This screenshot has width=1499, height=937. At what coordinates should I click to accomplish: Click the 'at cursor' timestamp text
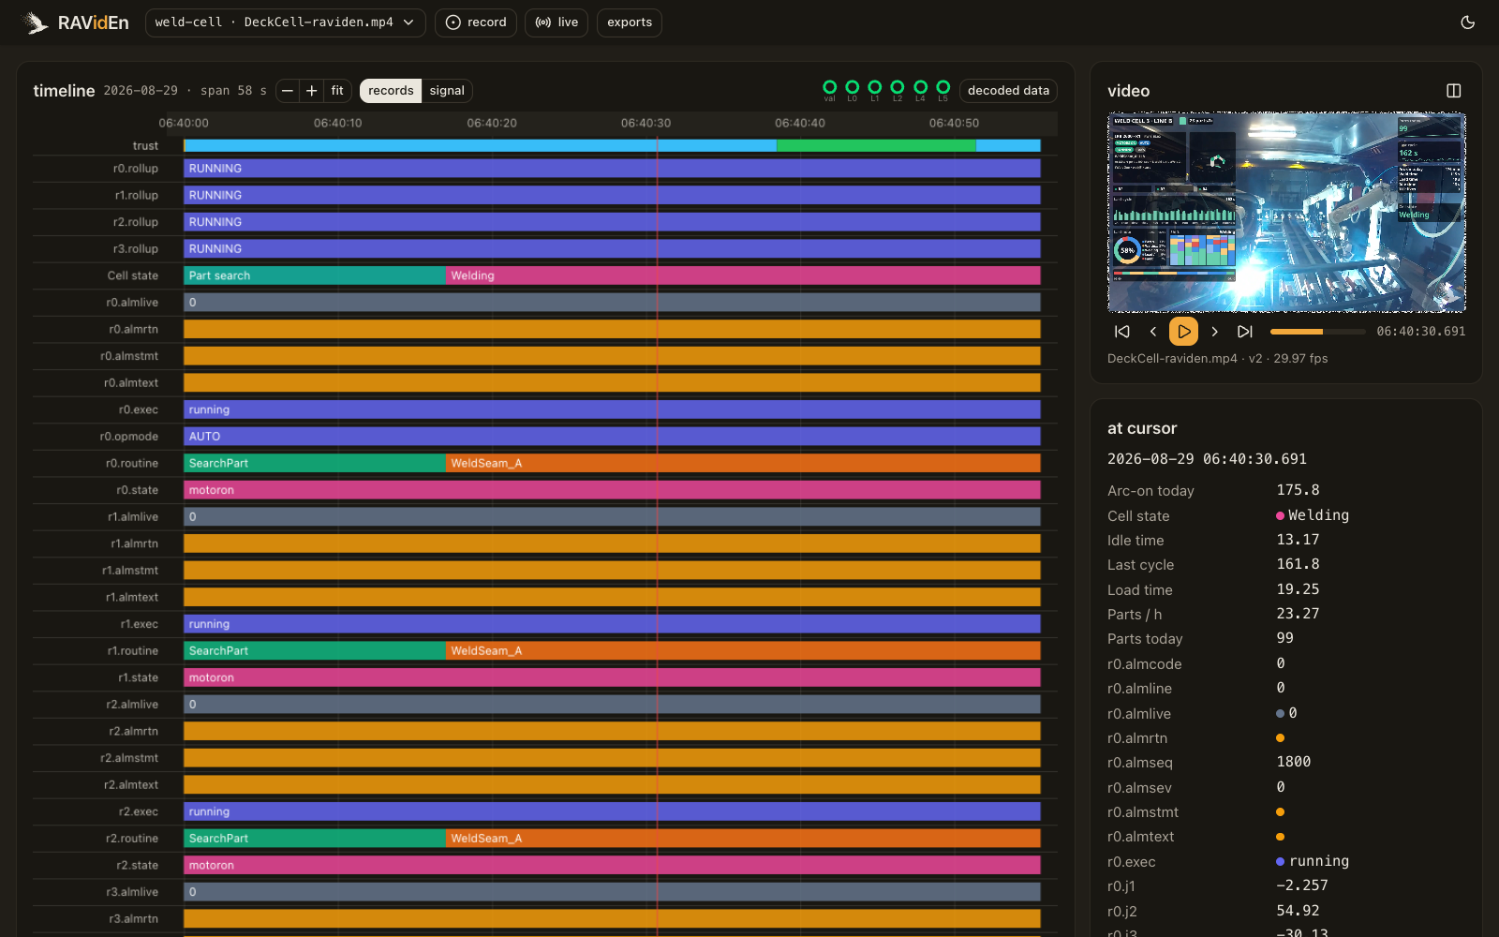click(x=1207, y=459)
